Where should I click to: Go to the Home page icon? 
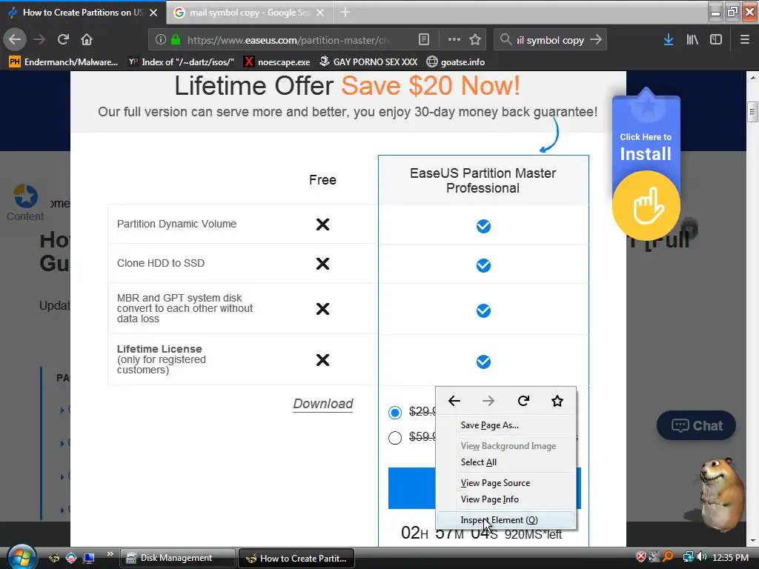(87, 39)
